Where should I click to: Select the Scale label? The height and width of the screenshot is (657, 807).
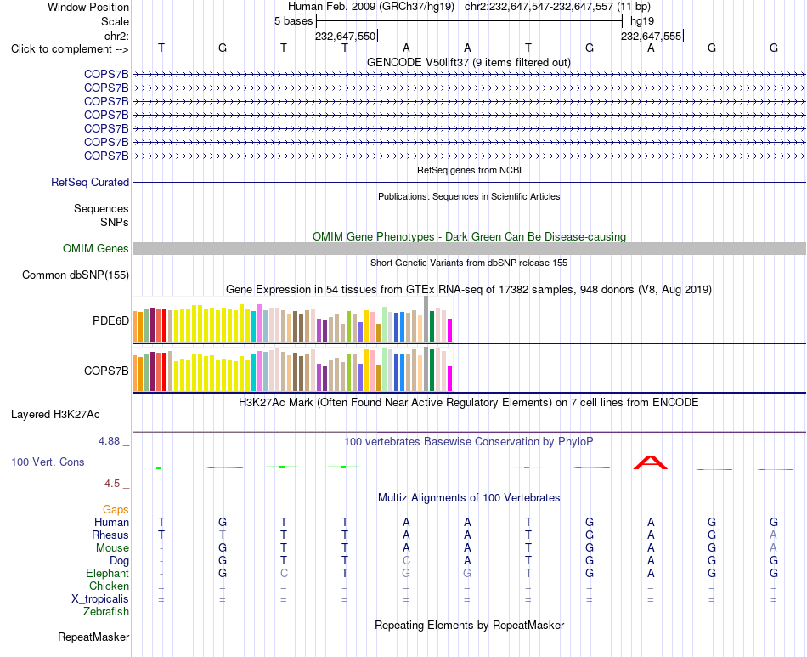[x=115, y=21]
